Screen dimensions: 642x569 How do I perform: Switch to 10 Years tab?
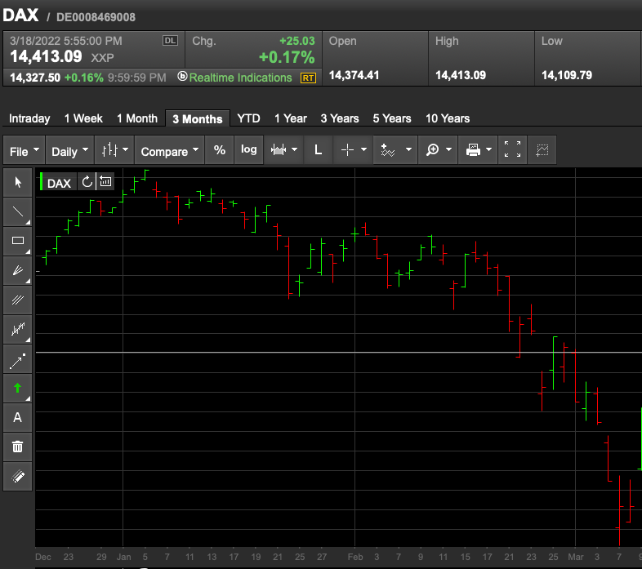point(448,118)
